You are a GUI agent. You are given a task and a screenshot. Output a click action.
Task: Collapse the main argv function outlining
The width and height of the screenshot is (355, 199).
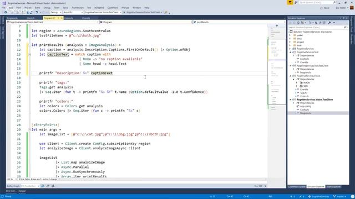[x=29, y=129]
